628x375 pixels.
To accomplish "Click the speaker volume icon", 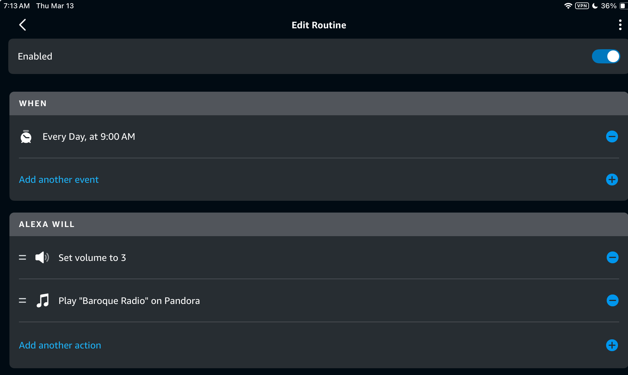I will [x=42, y=257].
